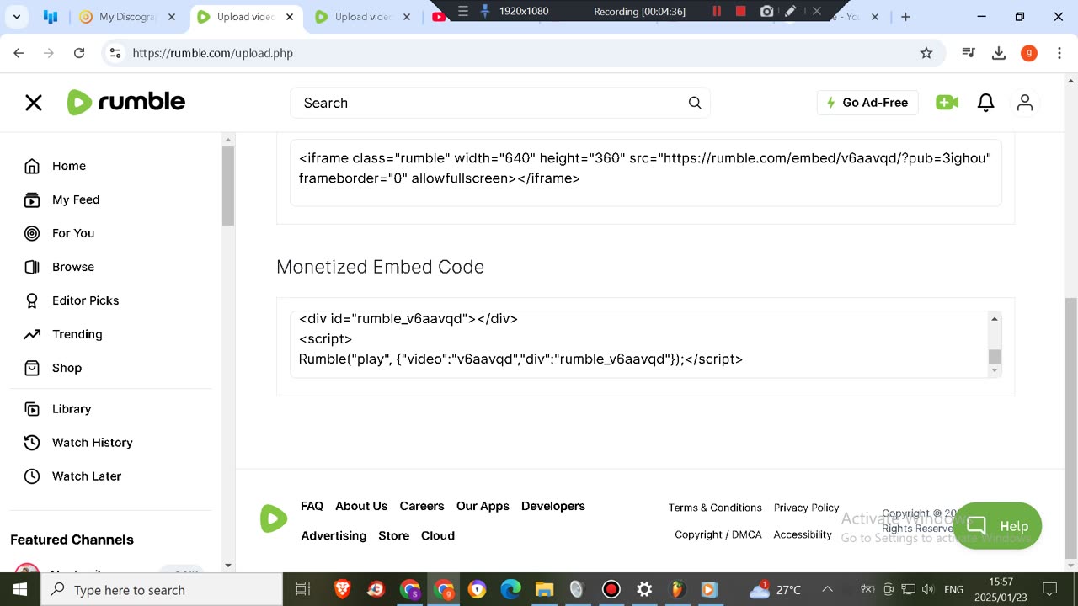
Task: Click the Go Ad-Free button
Action: 867,103
